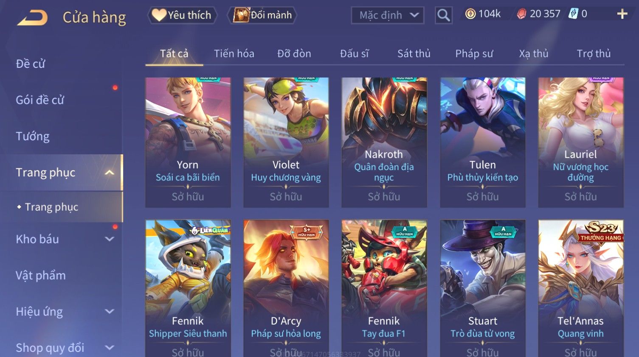The width and height of the screenshot is (639, 357).
Task: Tap the plus icon to add currency
Action: [622, 14]
